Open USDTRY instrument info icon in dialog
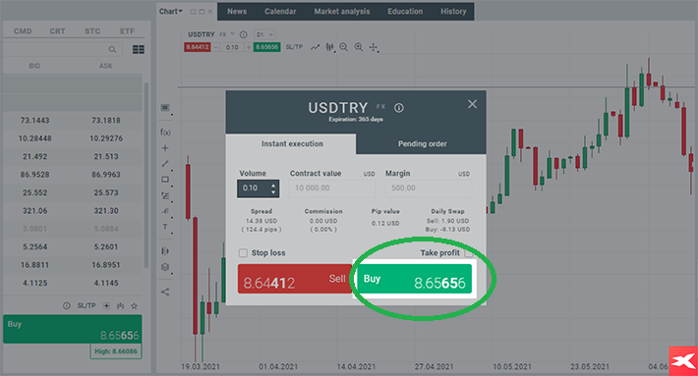 (399, 108)
